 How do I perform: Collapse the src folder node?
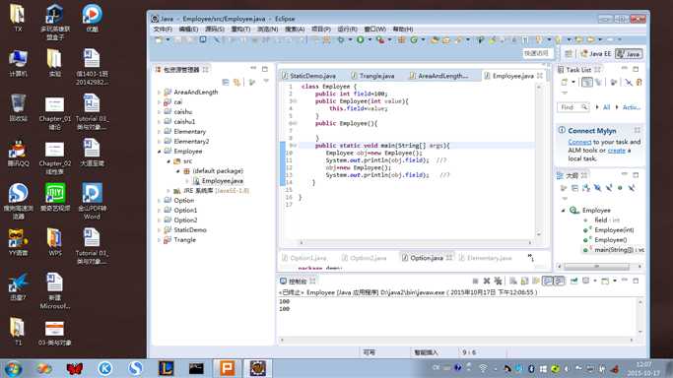click(168, 161)
